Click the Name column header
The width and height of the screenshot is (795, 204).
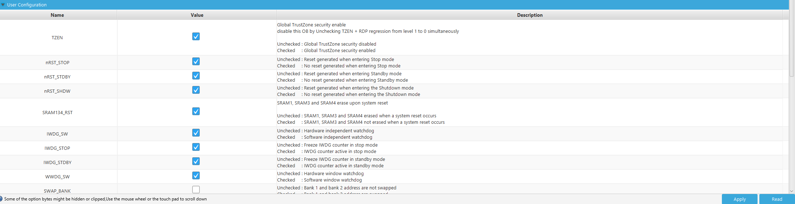click(57, 15)
